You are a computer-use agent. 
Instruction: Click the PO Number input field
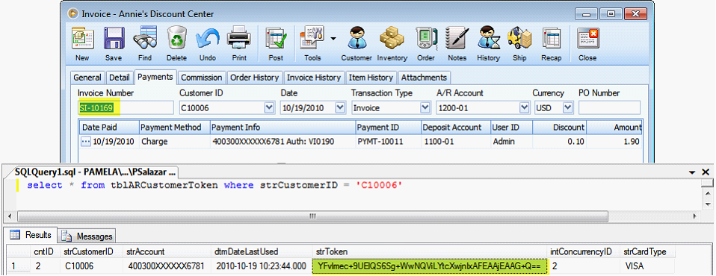609,108
